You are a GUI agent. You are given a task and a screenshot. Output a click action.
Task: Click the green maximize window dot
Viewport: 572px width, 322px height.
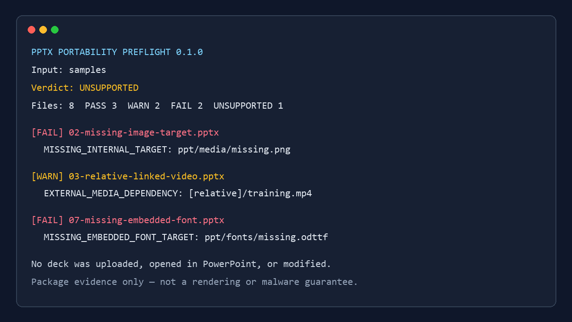[x=55, y=30]
